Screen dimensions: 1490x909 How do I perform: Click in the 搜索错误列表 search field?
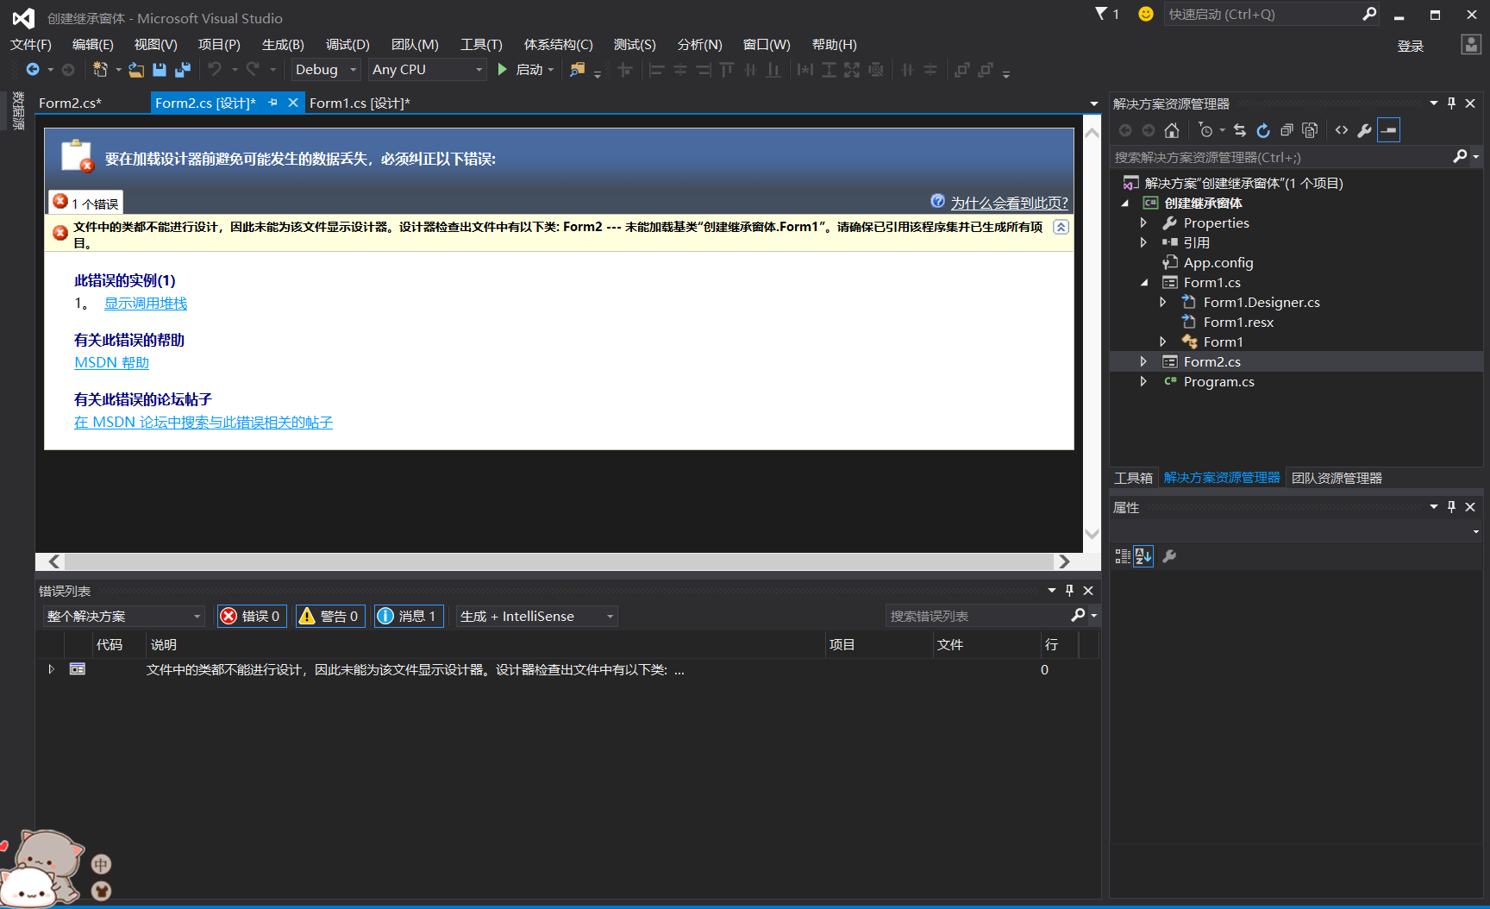(x=966, y=616)
